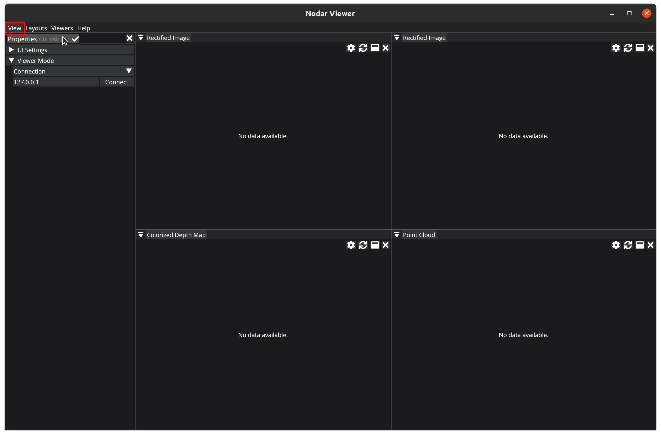
Task: Refresh the top-right Rectified Image viewer
Action: click(628, 48)
